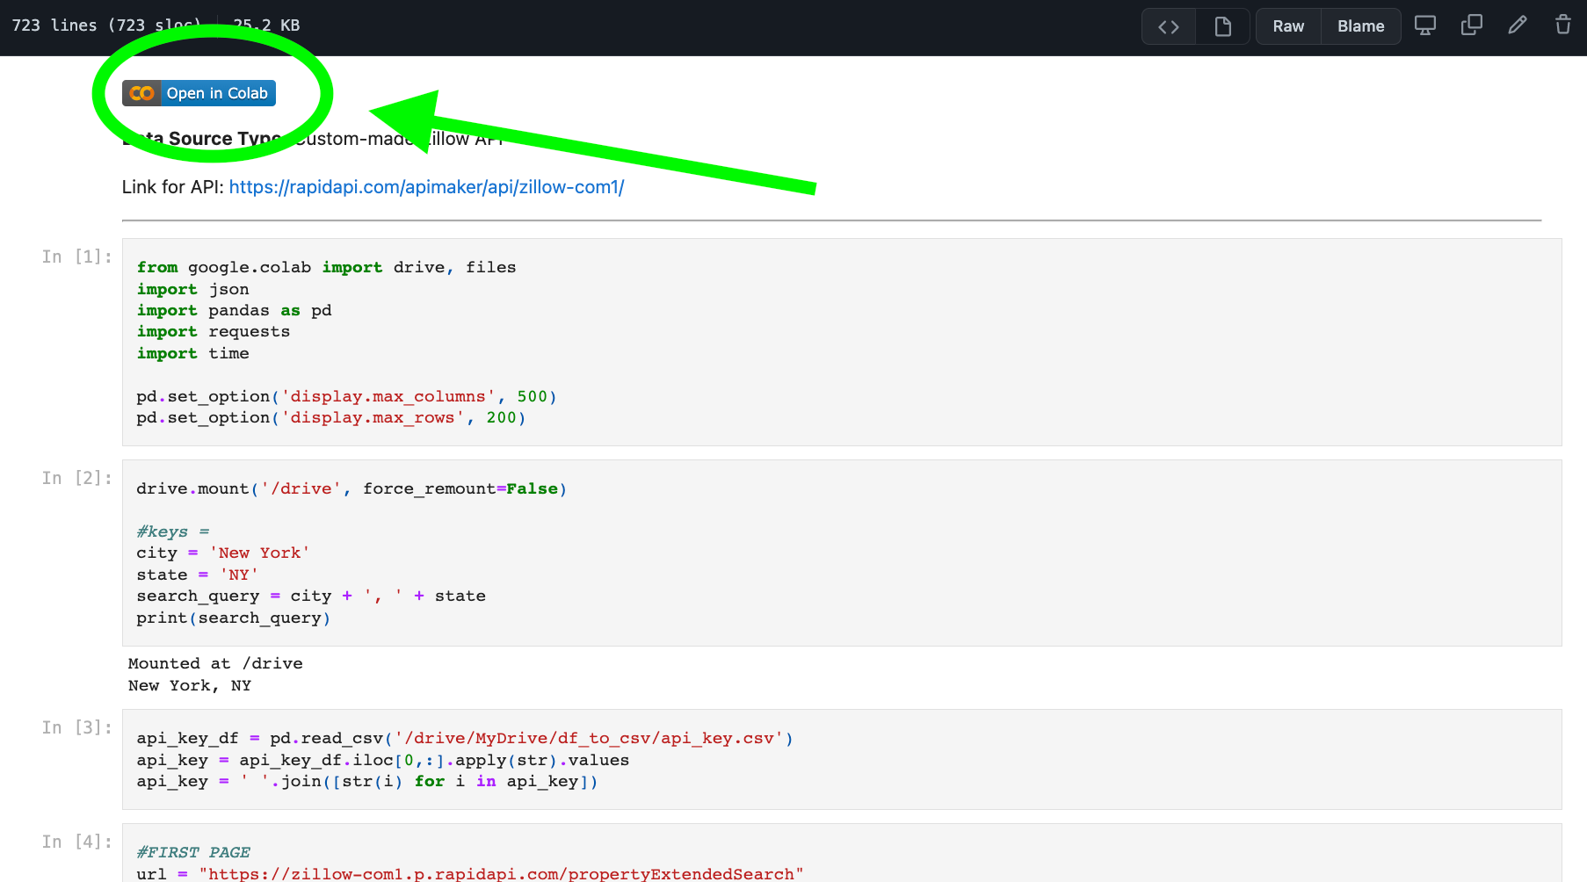The height and width of the screenshot is (882, 1587).
Task: Click the state = 'NY' line
Action: pyautogui.click(x=197, y=575)
